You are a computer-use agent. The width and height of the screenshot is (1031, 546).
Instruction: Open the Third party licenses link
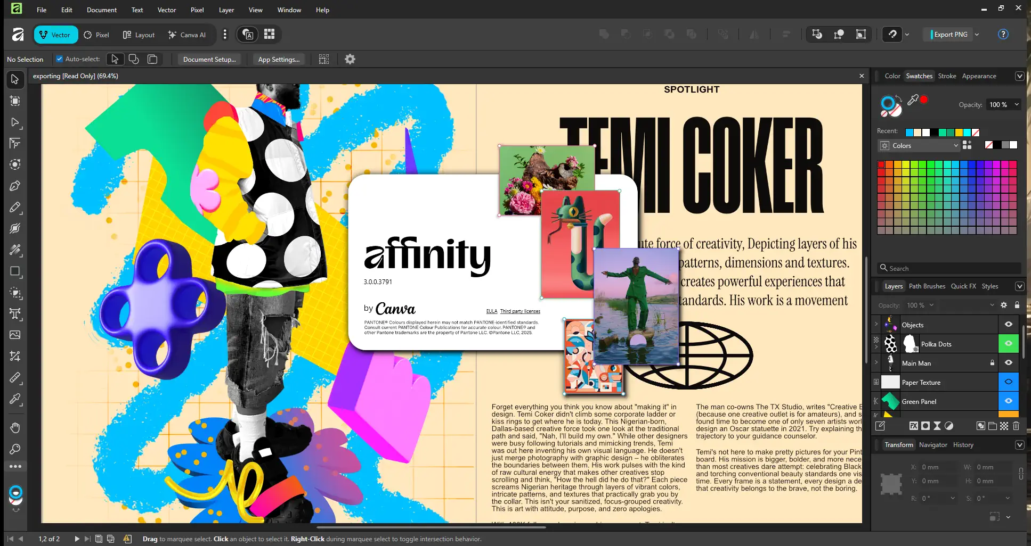(x=520, y=311)
